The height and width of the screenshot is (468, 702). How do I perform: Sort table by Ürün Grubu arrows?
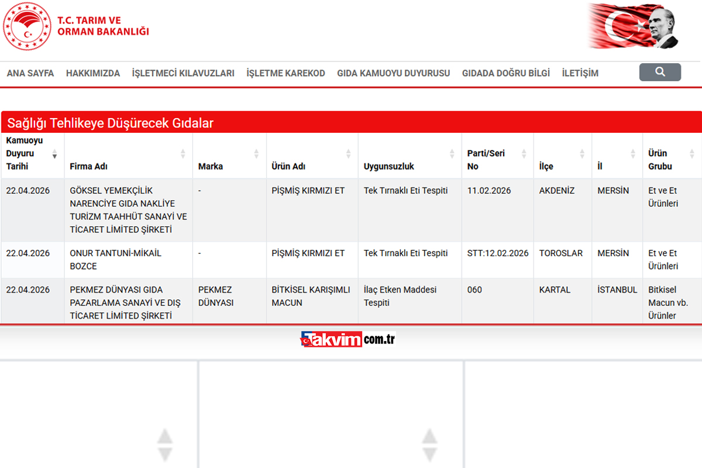(x=693, y=154)
